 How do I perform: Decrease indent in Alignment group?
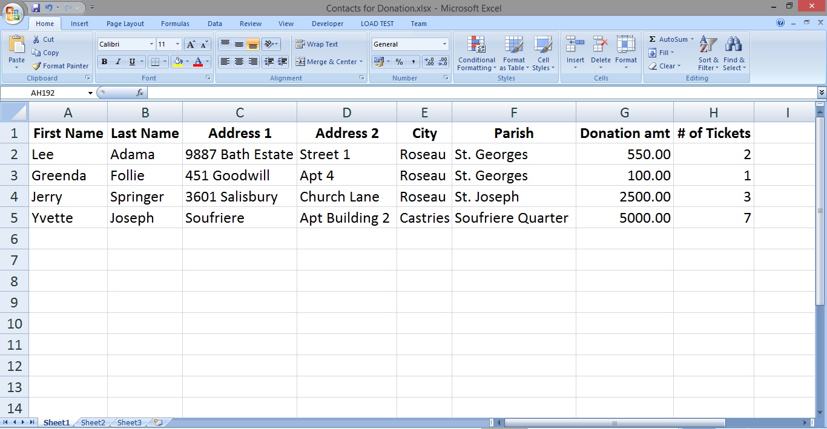click(269, 62)
